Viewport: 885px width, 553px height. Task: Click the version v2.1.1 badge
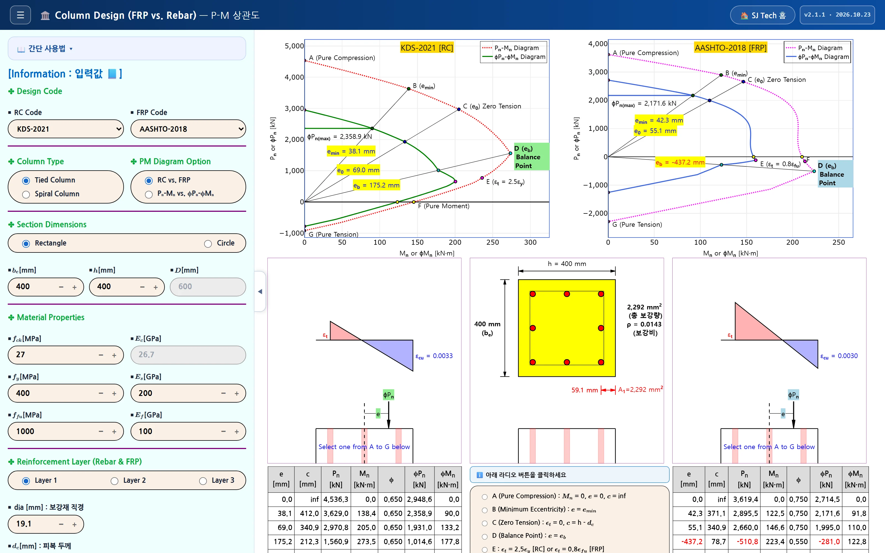(x=837, y=15)
